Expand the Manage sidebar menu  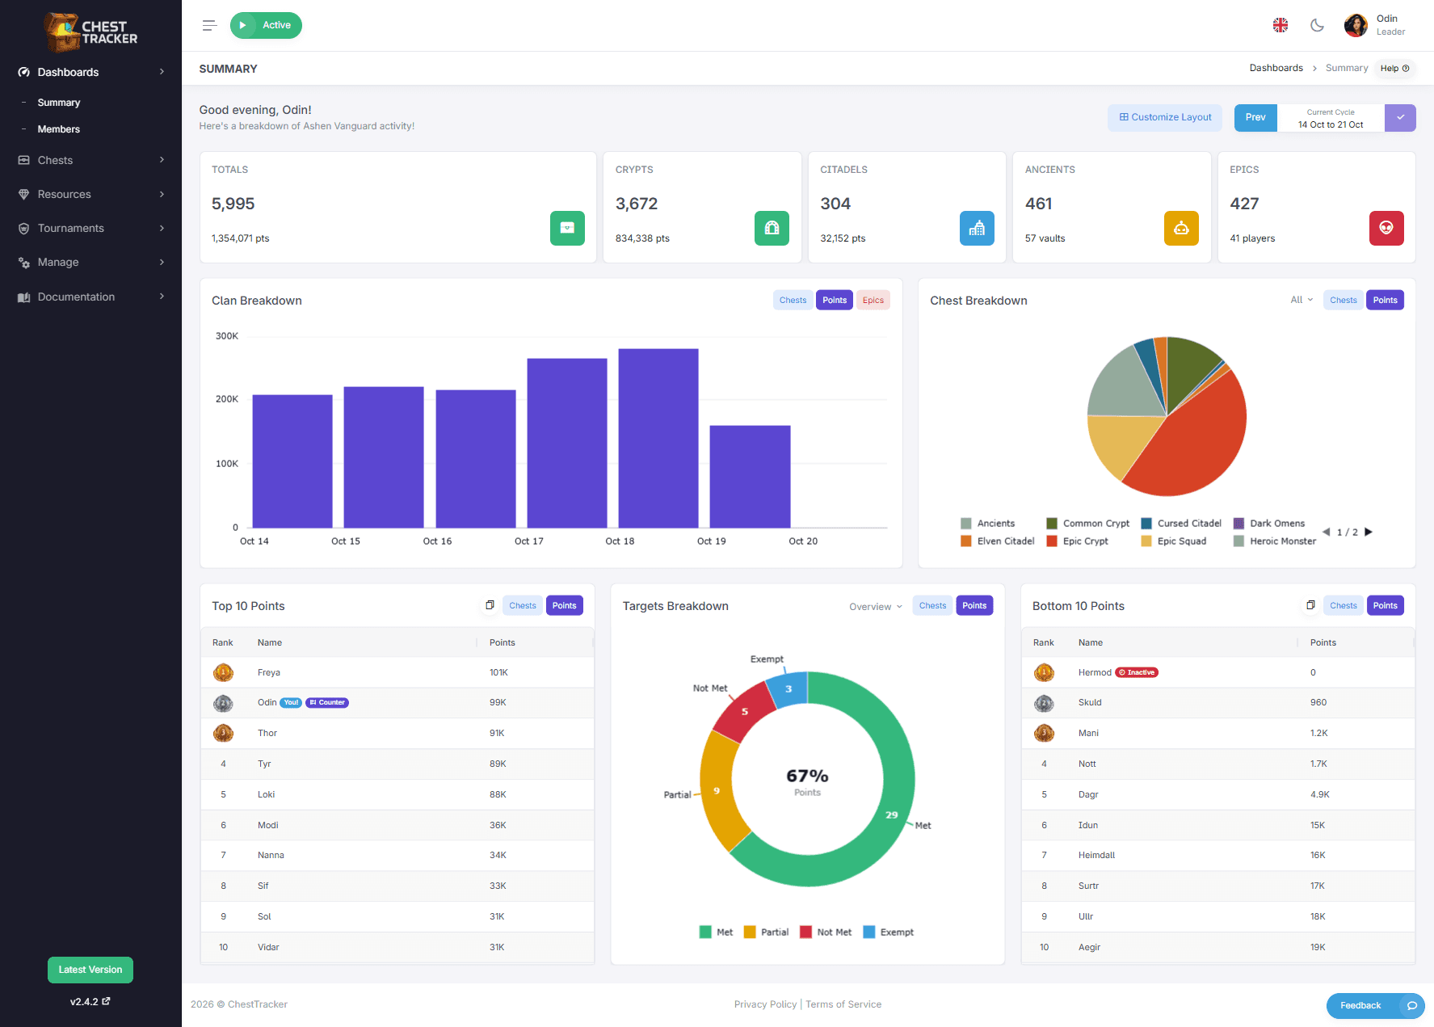click(90, 262)
